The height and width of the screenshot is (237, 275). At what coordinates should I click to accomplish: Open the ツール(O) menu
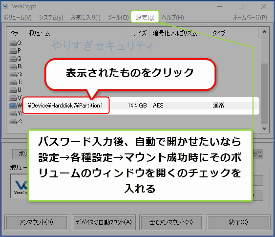point(118,18)
